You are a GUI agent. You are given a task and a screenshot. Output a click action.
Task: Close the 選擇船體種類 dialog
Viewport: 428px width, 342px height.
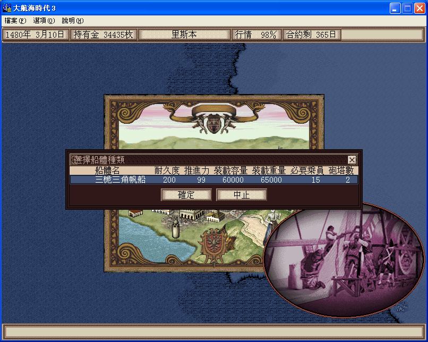click(352, 160)
